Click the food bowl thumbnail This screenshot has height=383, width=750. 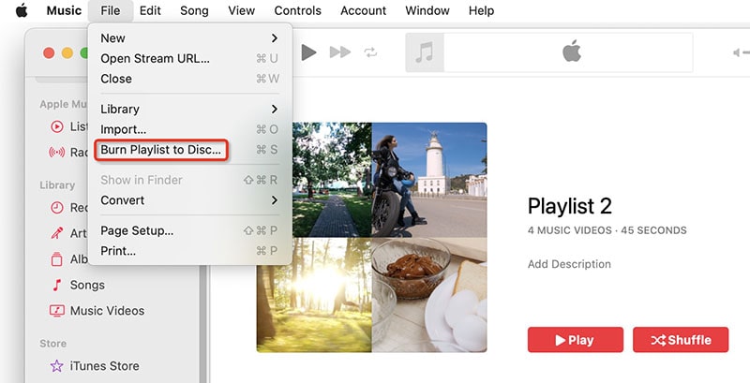(429, 295)
